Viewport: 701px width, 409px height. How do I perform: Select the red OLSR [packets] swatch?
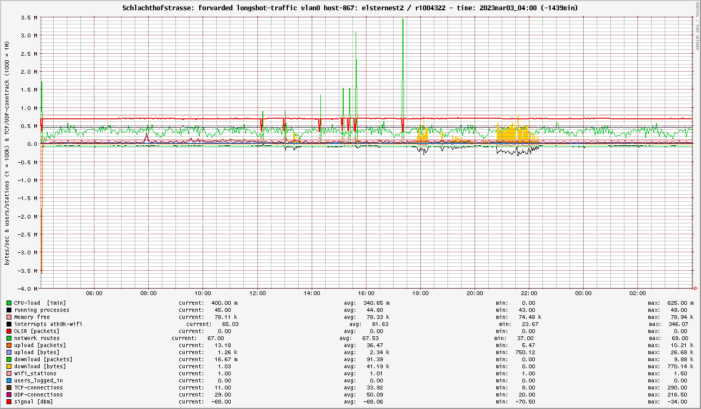9,331
